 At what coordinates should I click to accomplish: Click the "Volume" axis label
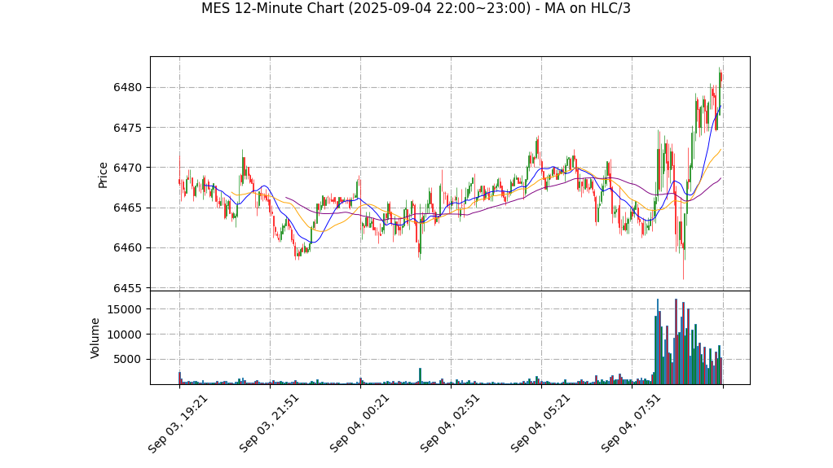[x=95, y=338]
